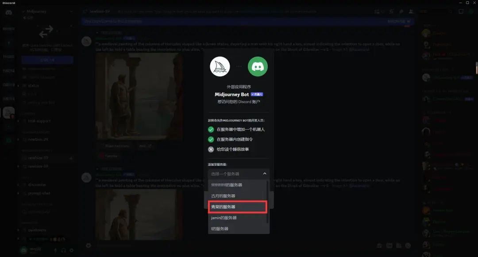The width and height of the screenshot is (478, 257).
Task: Click the 想访问您的 Discord 账户 text
Action: (x=239, y=102)
